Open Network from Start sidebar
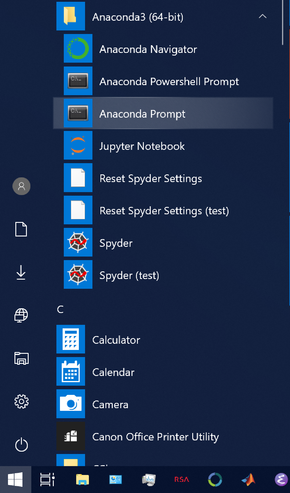Viewport: 290px width, 493px height. click(x=21, y=315)
